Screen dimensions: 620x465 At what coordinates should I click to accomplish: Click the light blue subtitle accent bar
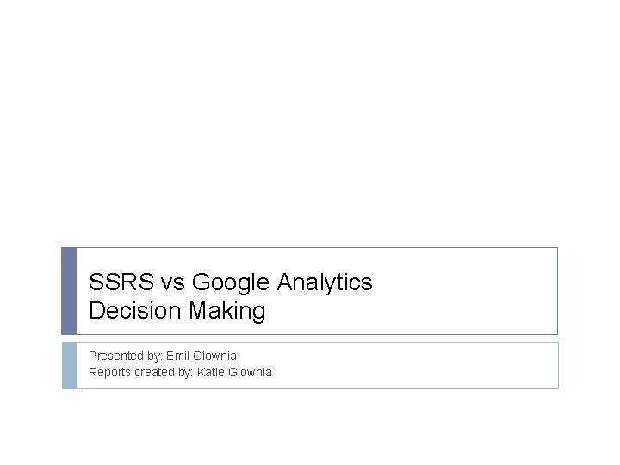pyautogui.click(x=69, y=365)
